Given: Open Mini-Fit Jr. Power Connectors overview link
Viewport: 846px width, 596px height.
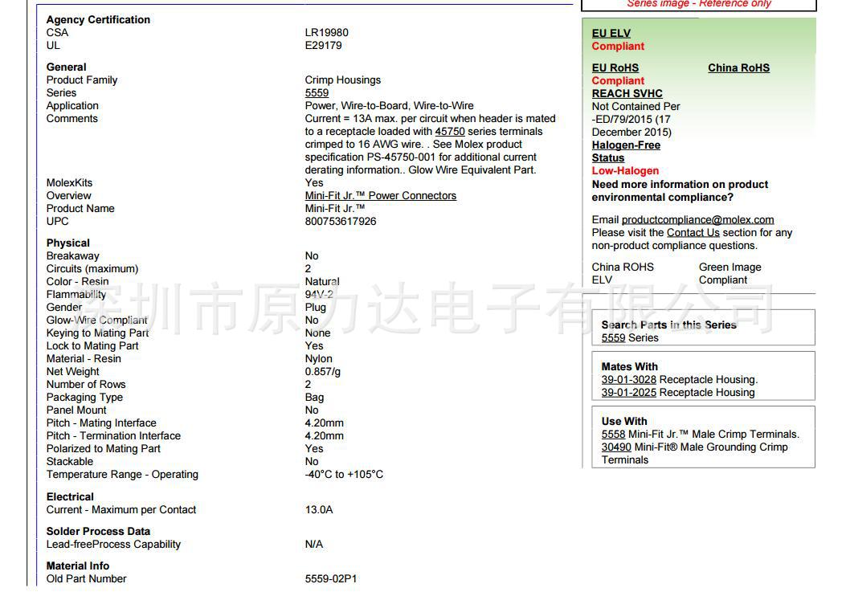Looking at the screenshot, I should [x=380, y=196].
